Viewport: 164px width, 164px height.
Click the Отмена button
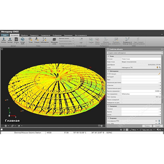(147, 126)
